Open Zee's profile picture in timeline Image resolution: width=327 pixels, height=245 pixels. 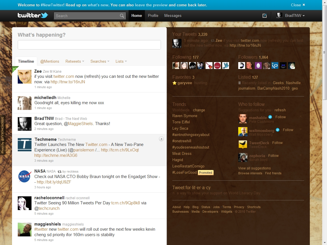(x=25, y=77)
